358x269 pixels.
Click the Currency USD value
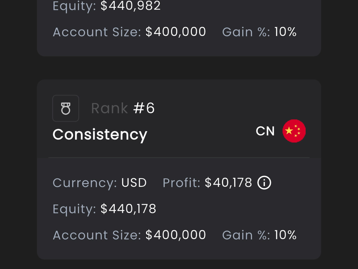tap(134, 183)
